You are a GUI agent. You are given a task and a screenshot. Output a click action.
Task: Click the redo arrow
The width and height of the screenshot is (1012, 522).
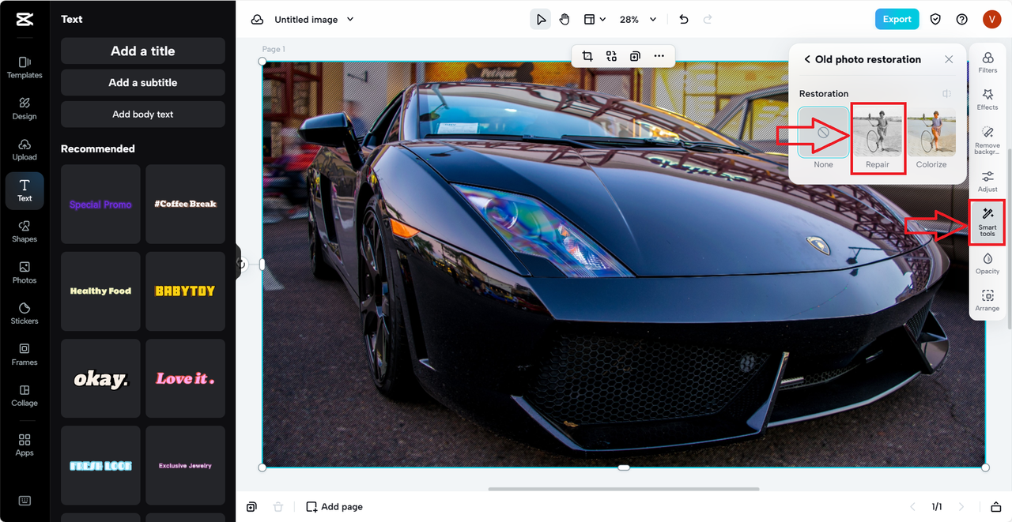tap(708, 19)
